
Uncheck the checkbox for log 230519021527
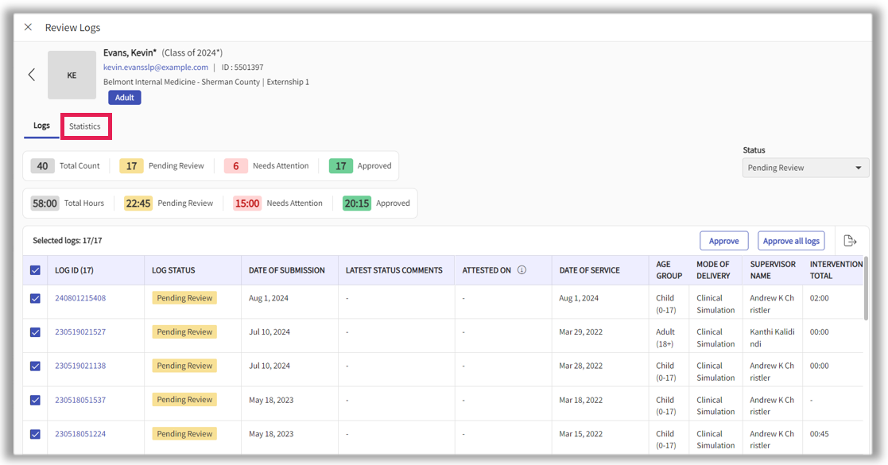tap(35, 332)
